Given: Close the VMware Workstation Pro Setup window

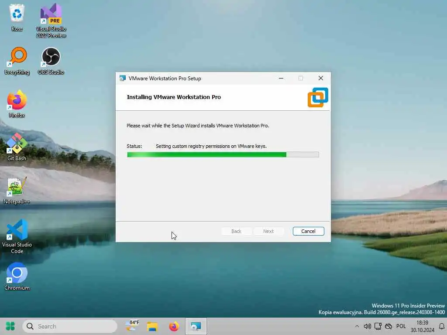Looking at the screenshot, I should 321,79.
